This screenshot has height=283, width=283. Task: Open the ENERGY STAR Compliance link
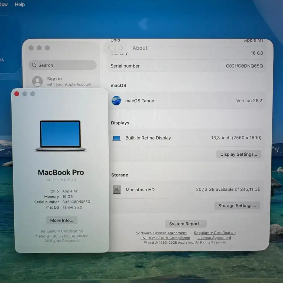tap(165, 238)
